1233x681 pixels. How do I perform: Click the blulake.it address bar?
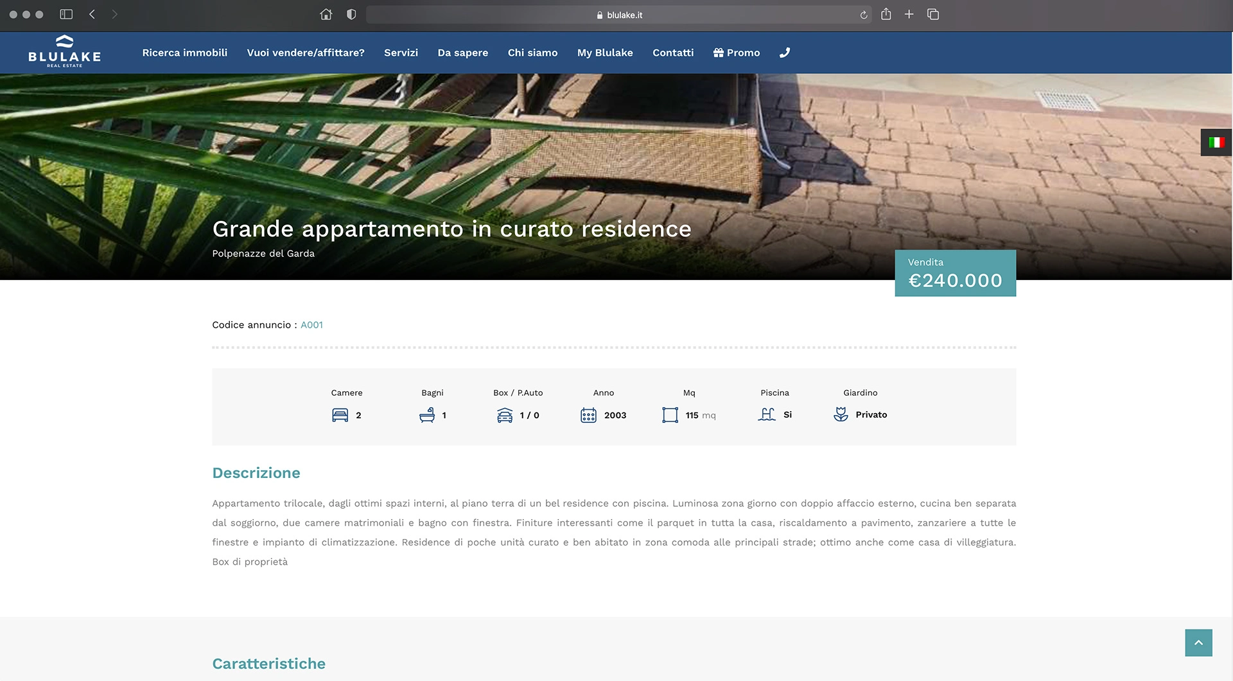[x=619, y=15]
